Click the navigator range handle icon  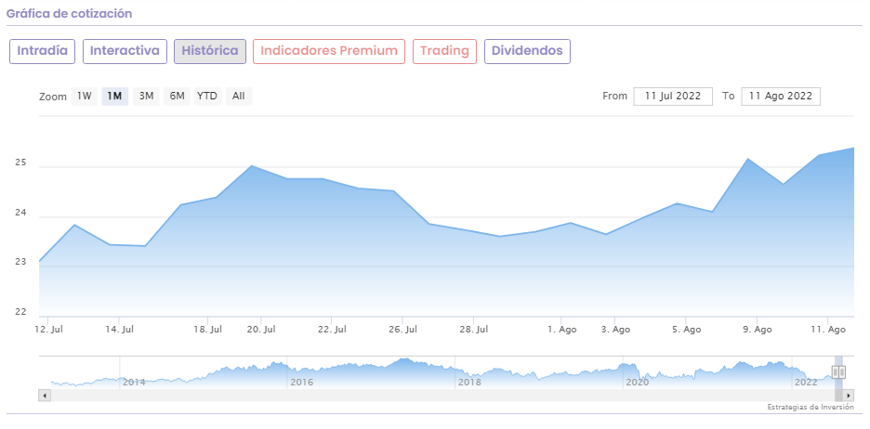[838, 371]
